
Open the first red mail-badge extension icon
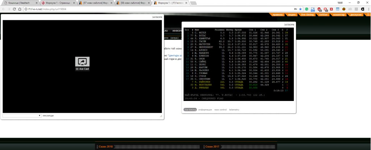pos(319,9)
